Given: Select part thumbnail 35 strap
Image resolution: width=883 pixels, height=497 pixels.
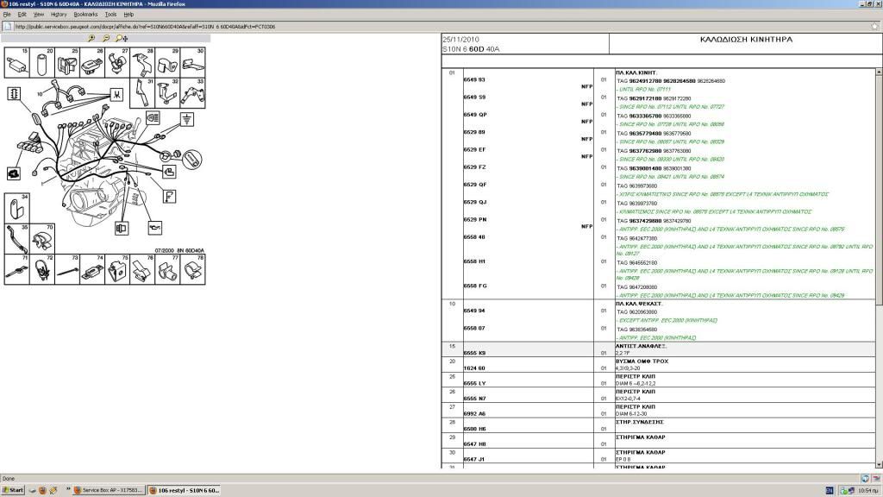Looking at the screenshot, I should pyautogui.click(x=17, y=238).
